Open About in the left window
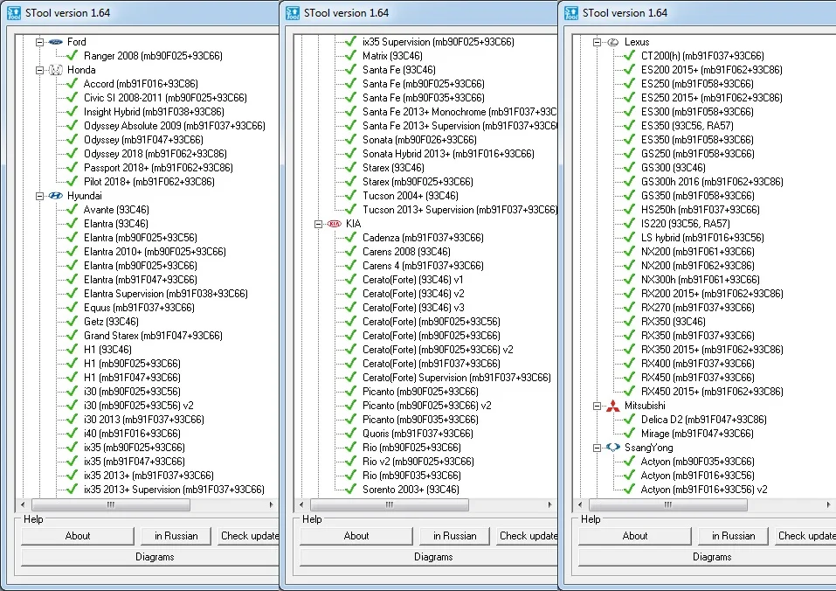The image size is (836, 591). coord(78,536)
